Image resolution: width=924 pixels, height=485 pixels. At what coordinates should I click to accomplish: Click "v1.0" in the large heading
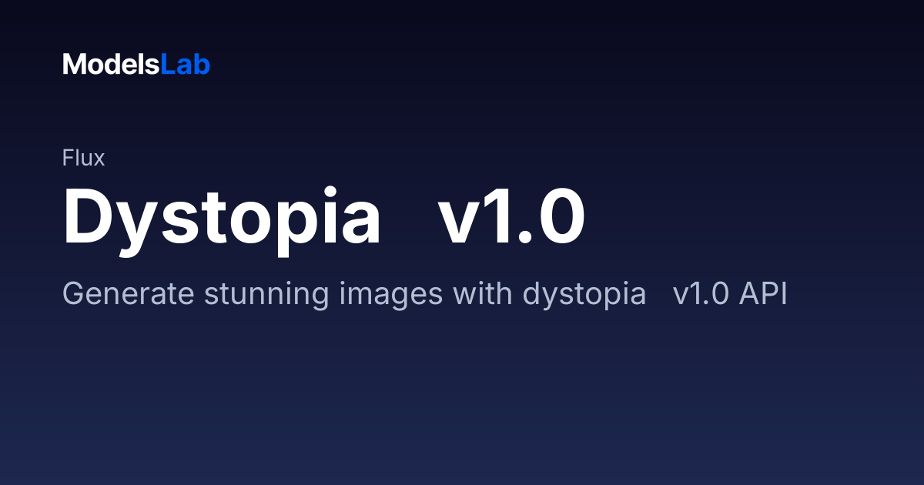pos(511,216)
